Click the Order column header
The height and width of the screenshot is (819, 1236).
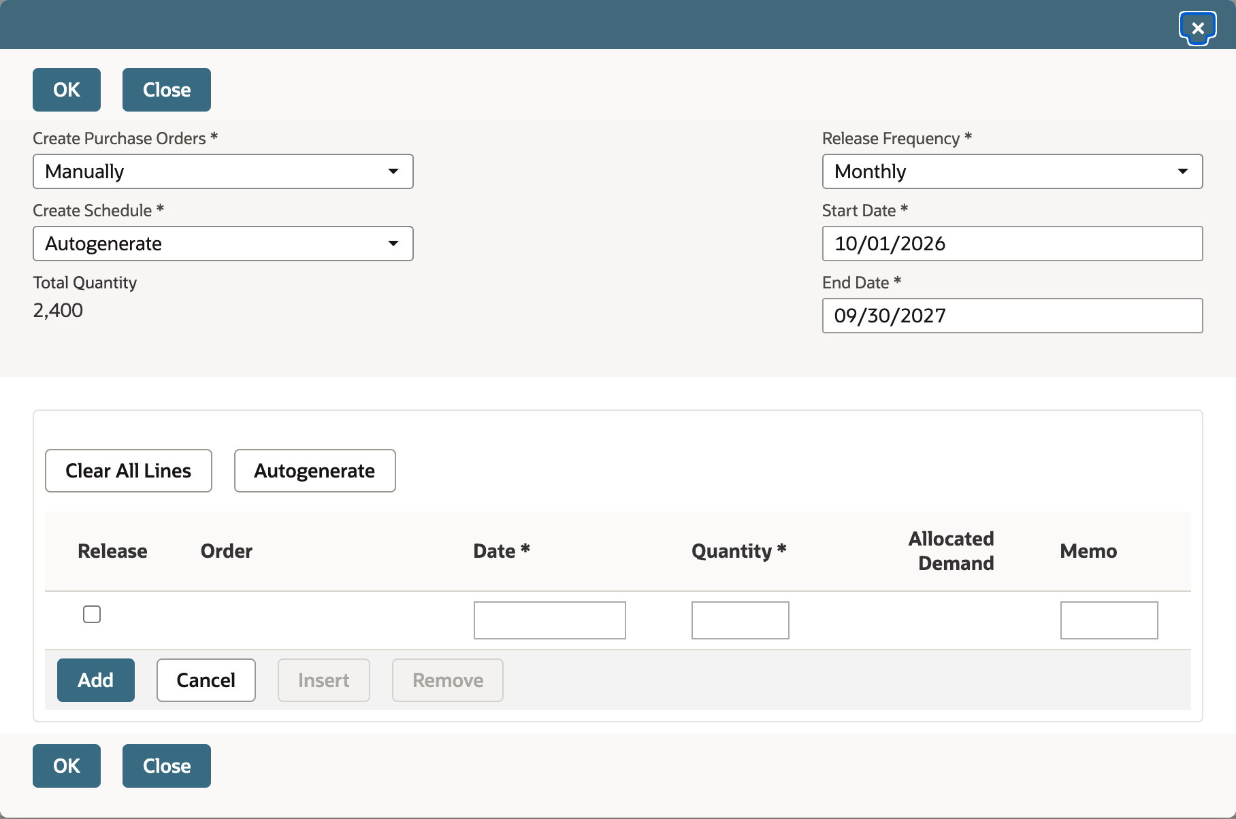[227, 551]
